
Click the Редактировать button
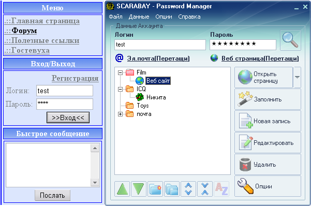pos(268,142)
